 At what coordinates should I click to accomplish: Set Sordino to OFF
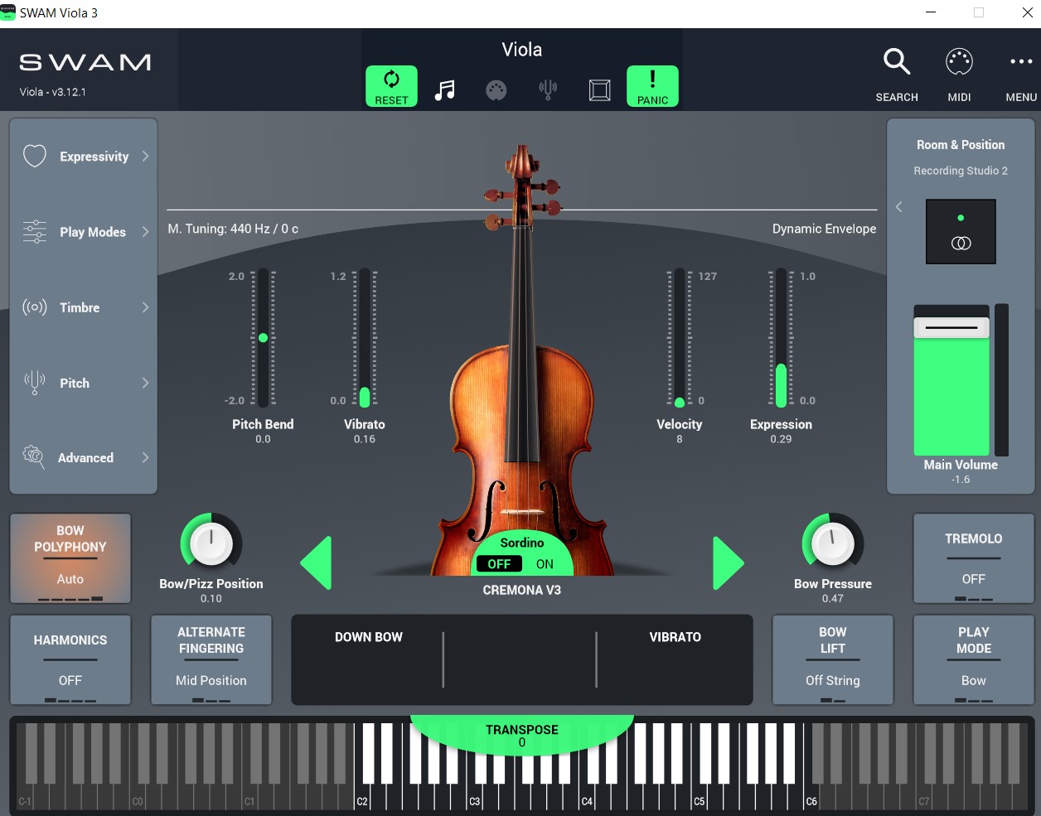pyautogui.click(x=499, y=564)
